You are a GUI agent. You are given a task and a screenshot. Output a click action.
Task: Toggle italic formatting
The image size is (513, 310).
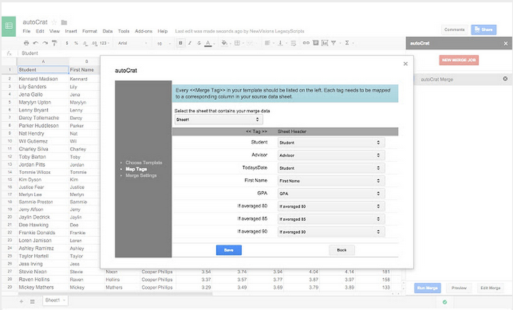[190, 43]
